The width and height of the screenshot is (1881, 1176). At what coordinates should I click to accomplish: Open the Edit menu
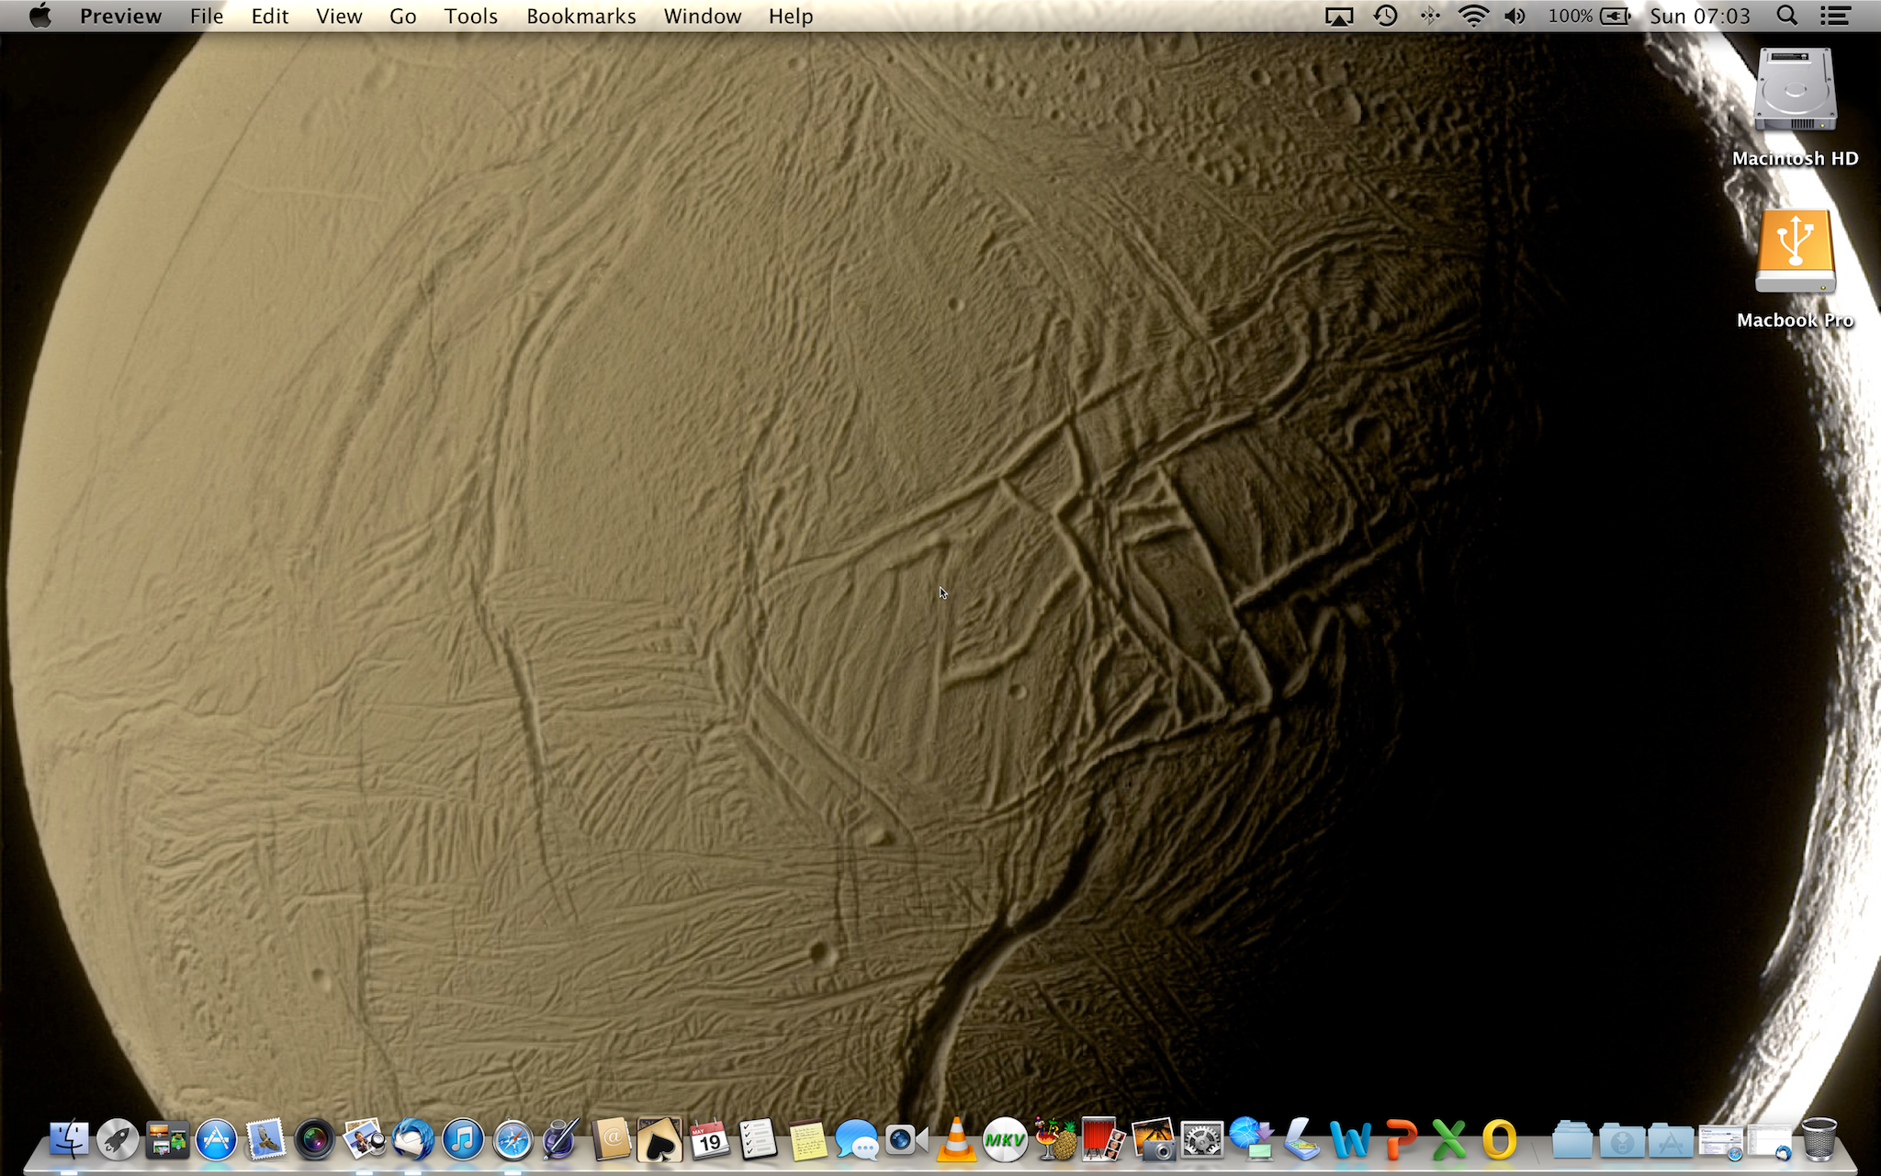coord(270,16)
